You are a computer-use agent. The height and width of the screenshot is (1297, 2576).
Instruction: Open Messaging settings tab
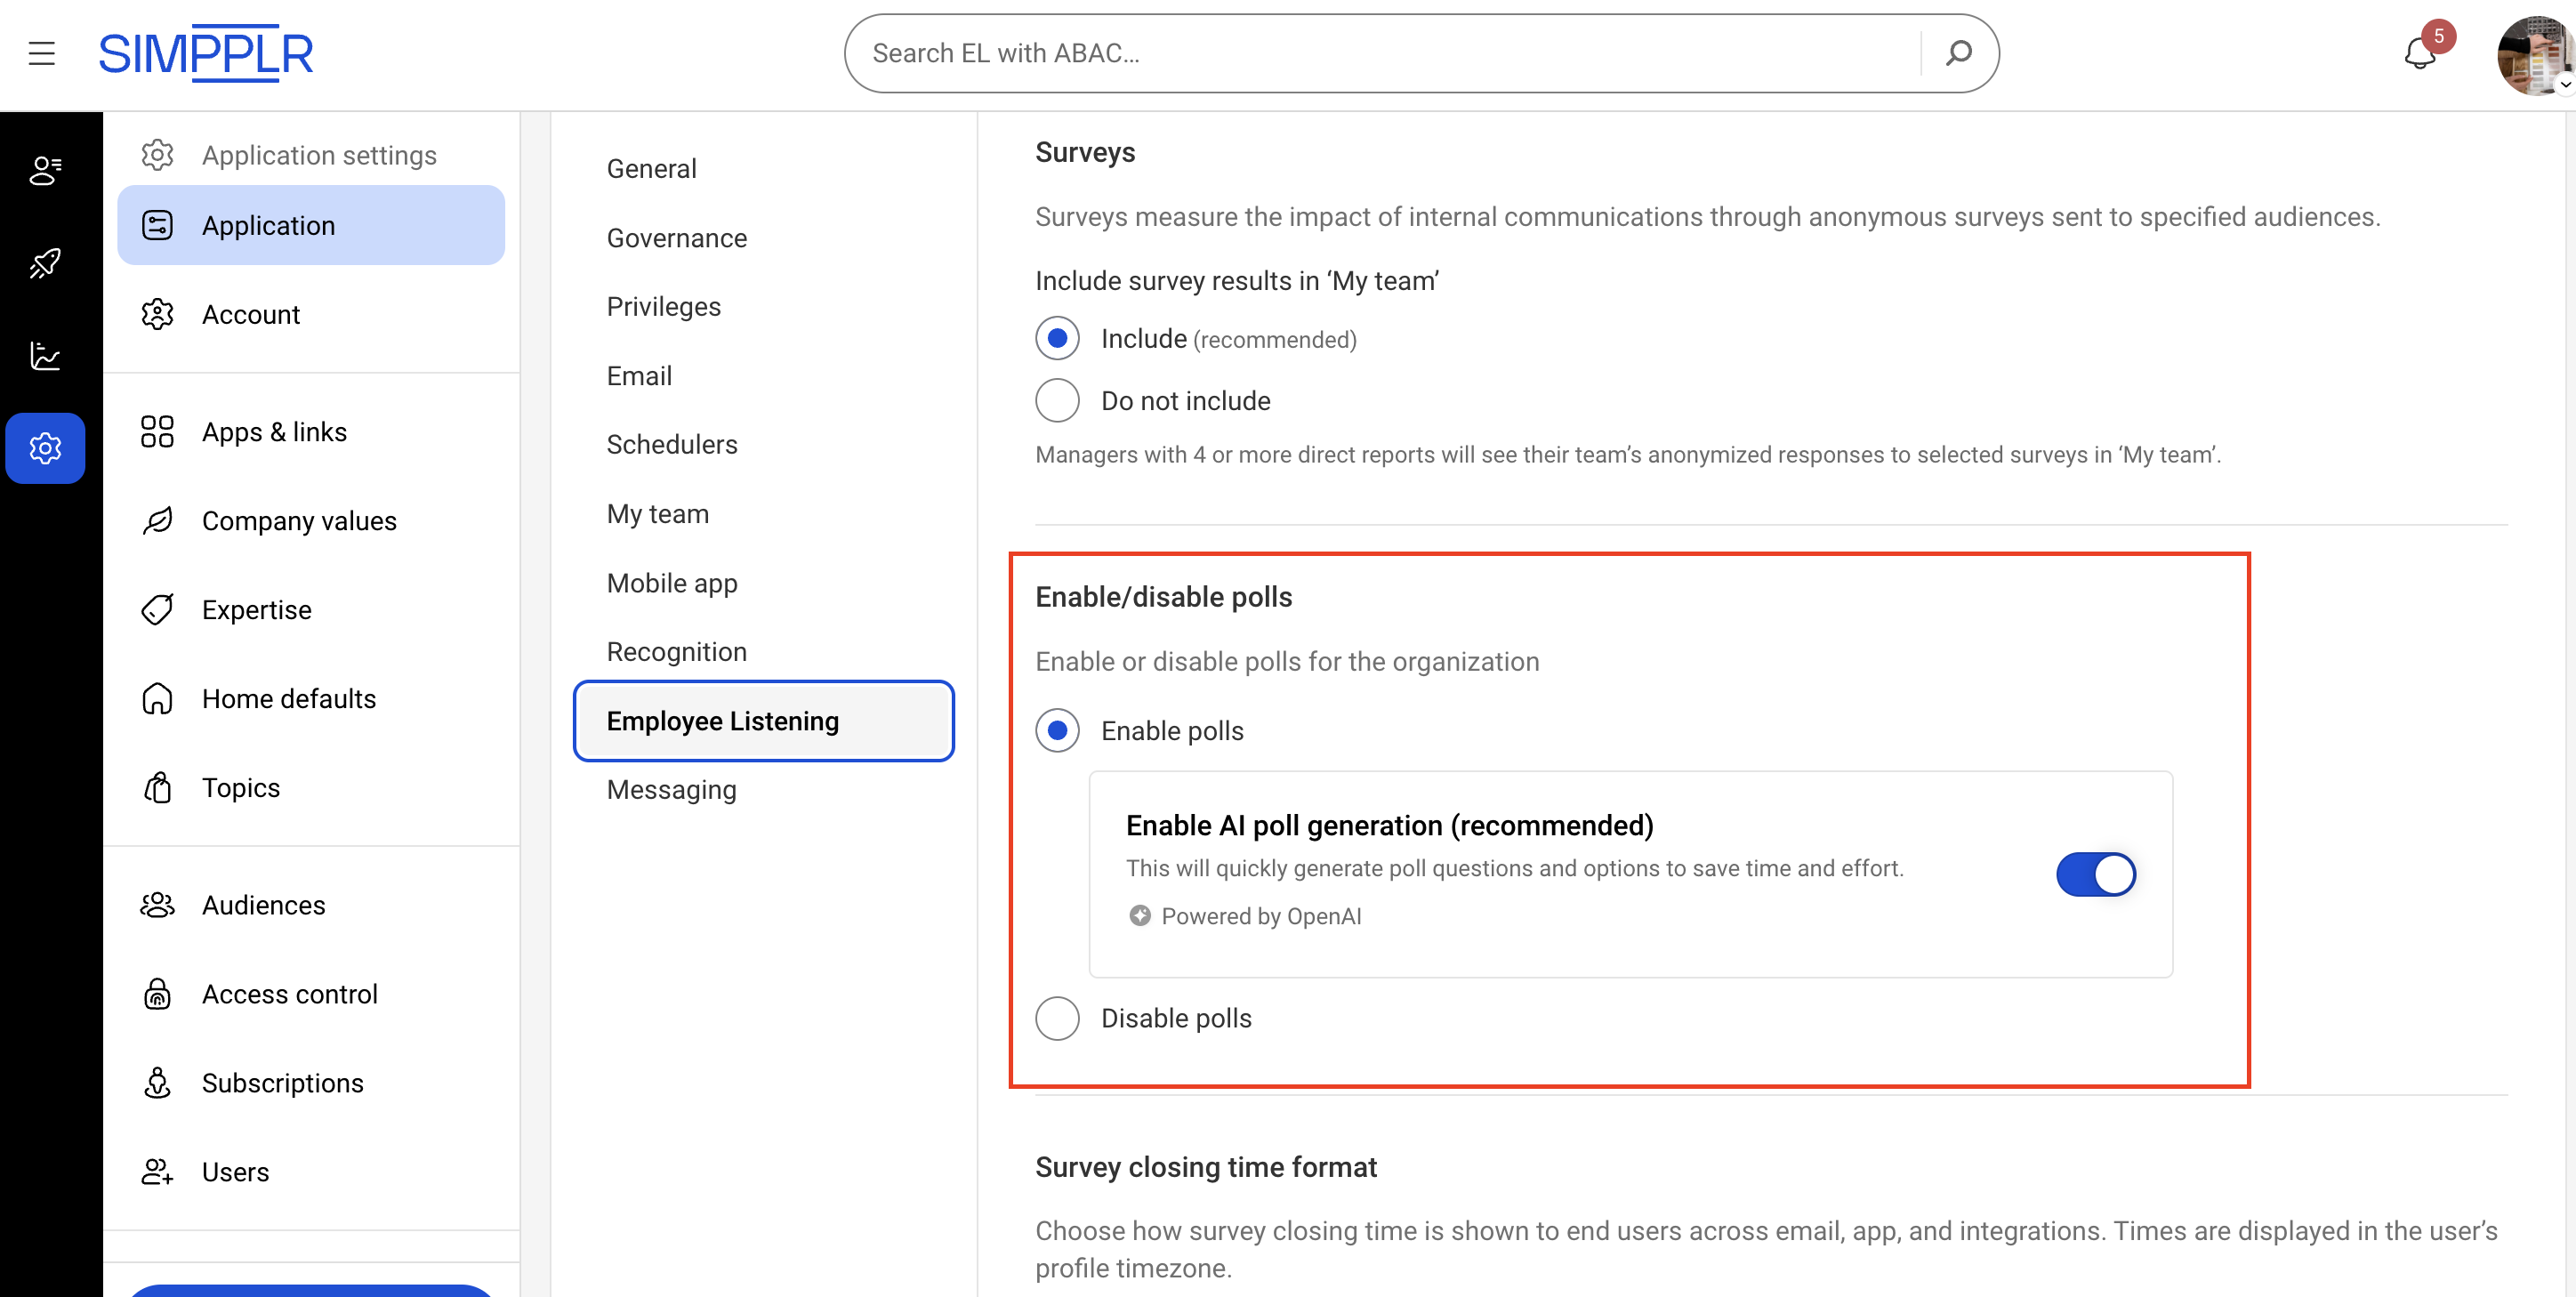coord(671,789)
